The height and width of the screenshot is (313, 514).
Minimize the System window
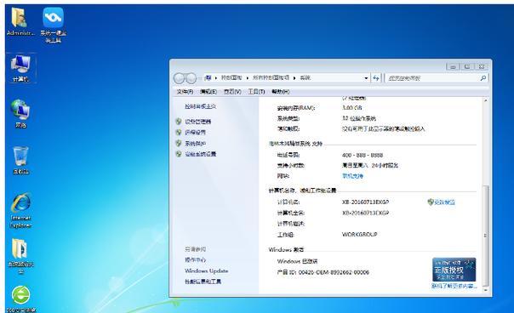[x=453, y=66]
